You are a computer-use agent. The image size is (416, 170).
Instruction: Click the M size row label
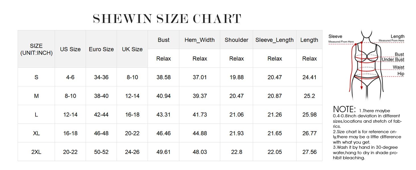[x=36, y=96]
